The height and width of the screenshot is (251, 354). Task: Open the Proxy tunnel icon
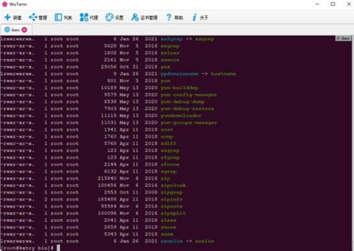(84, 18)
